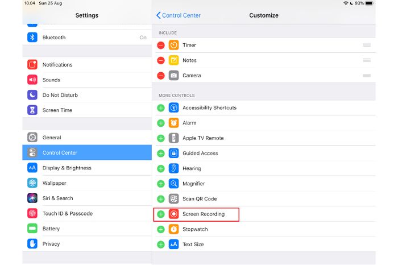Add Guided Access with green plus button
Viewport: 398px width, 265px height.
point(161,154)
